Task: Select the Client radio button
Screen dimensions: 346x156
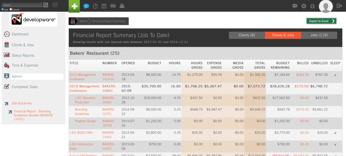Action: [11, 9]
